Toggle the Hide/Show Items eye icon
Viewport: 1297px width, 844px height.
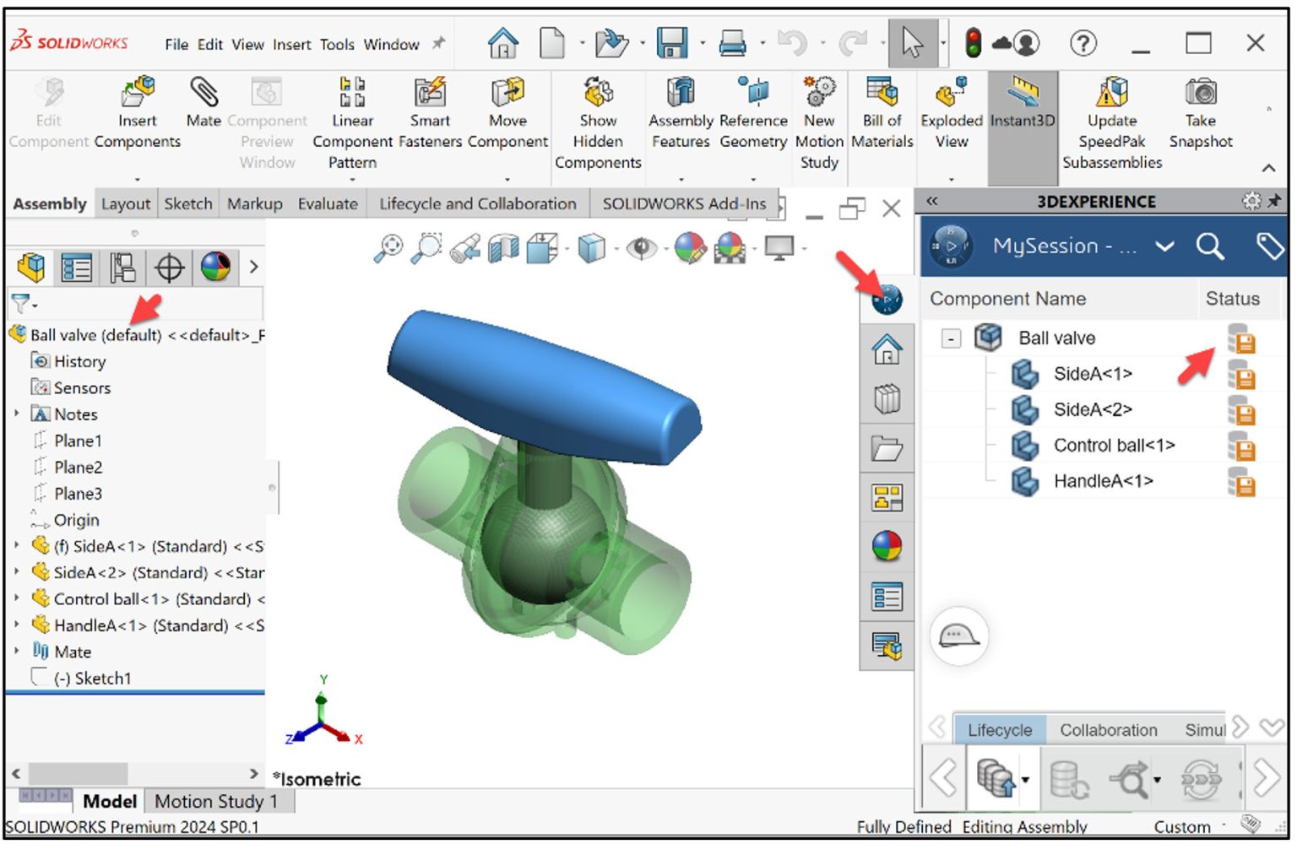click(x=643, y=247)
